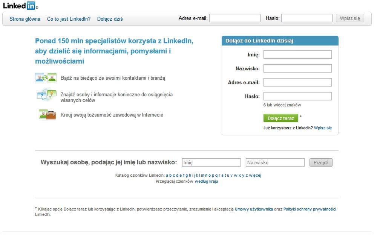The width and height of the screenshot is (377, 235).
Task: Click the briefcase professional identity icon
Action: 47,115
